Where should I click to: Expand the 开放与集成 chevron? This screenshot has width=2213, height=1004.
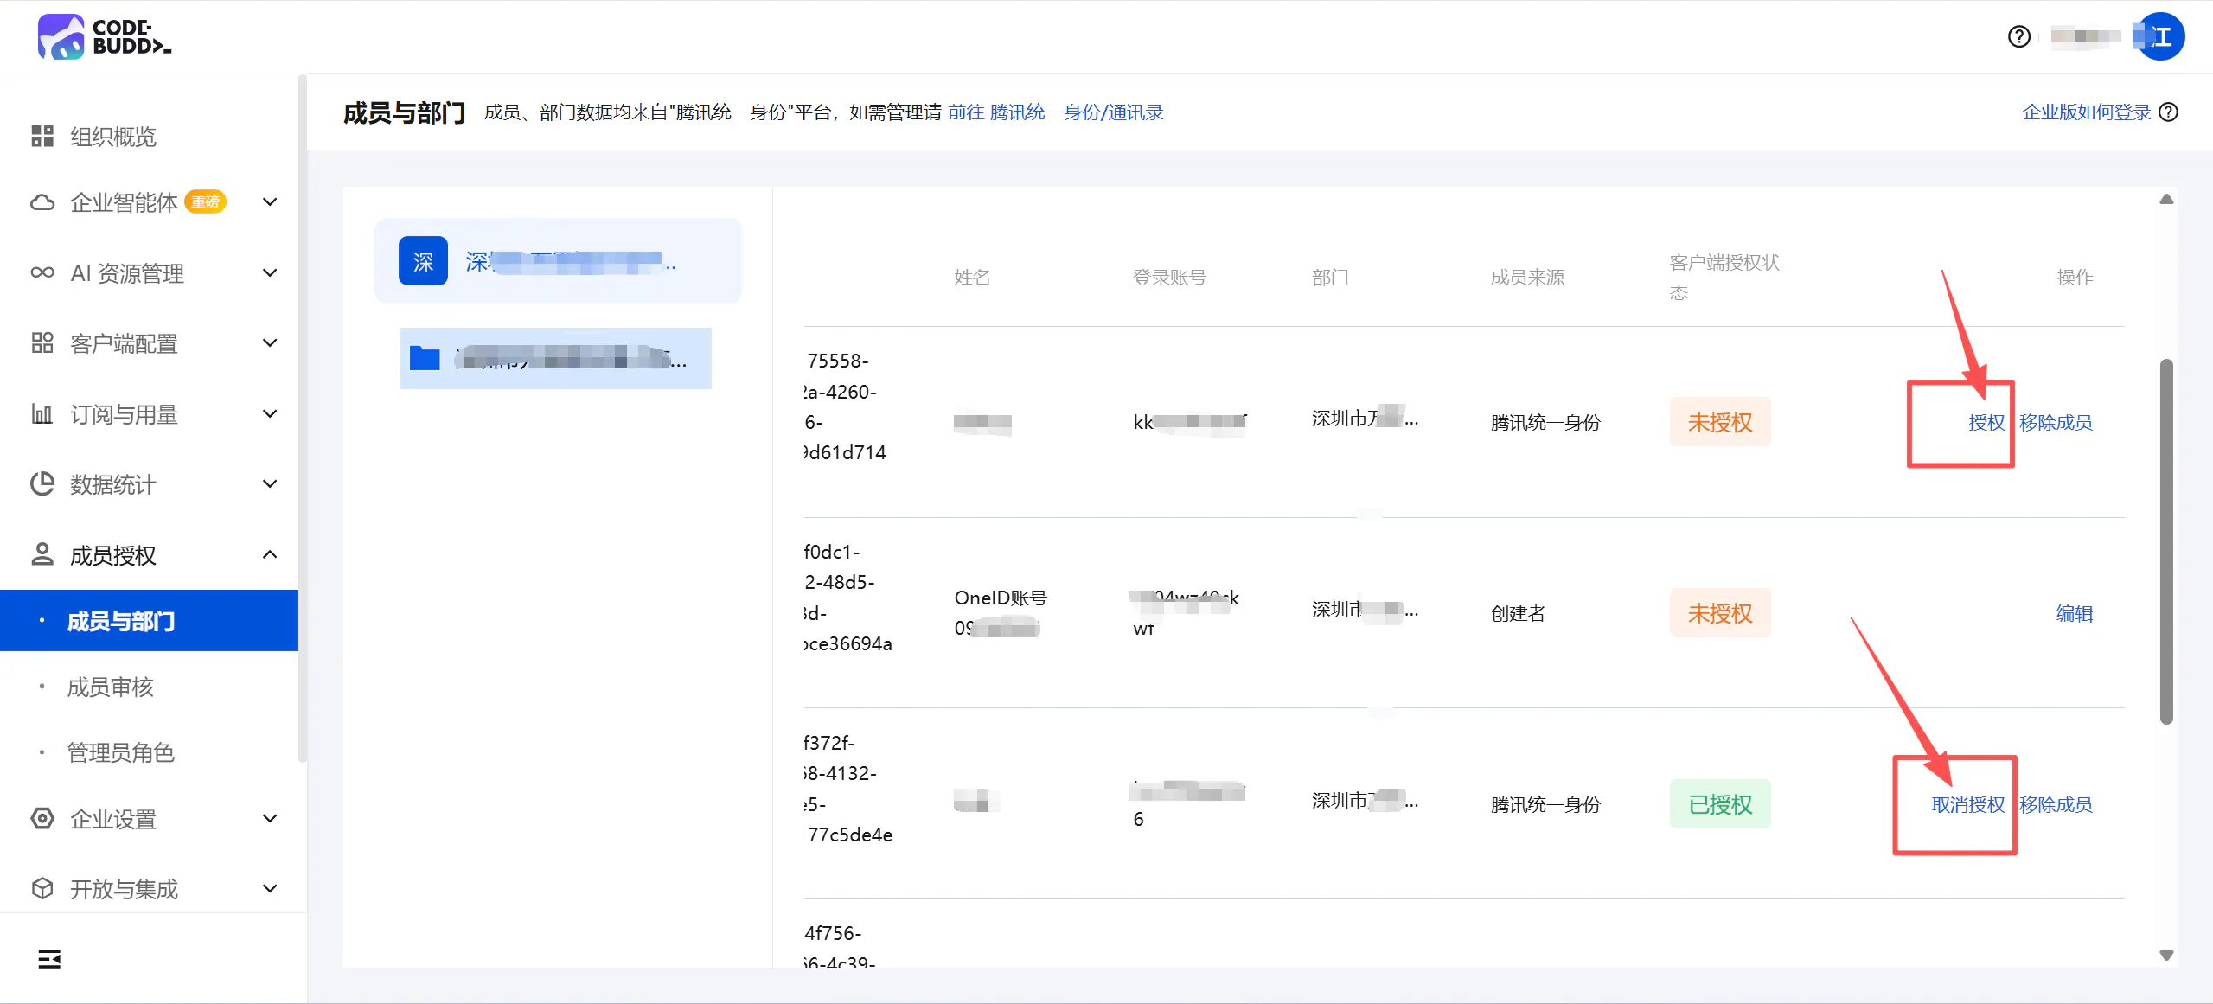coord(270,888)
